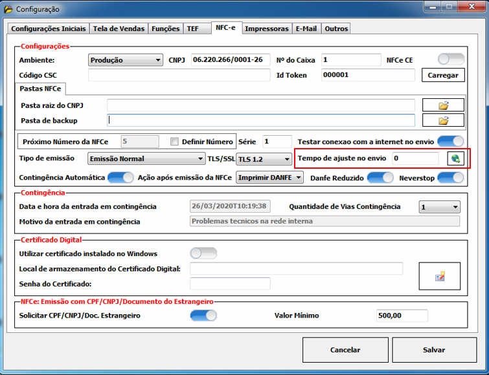Click the CNPJ input field

(x=231, y=59)
